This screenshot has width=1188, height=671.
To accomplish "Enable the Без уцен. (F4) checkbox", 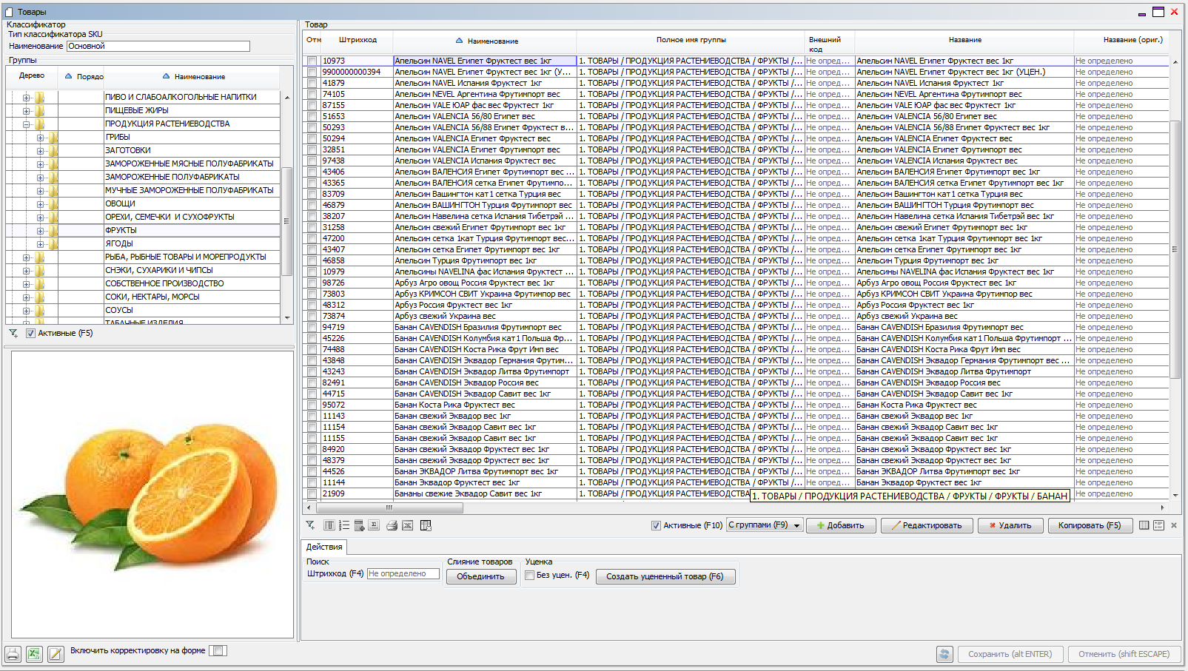I will coord(529,576).
